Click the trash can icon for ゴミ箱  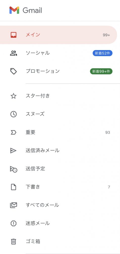(14, 242)
